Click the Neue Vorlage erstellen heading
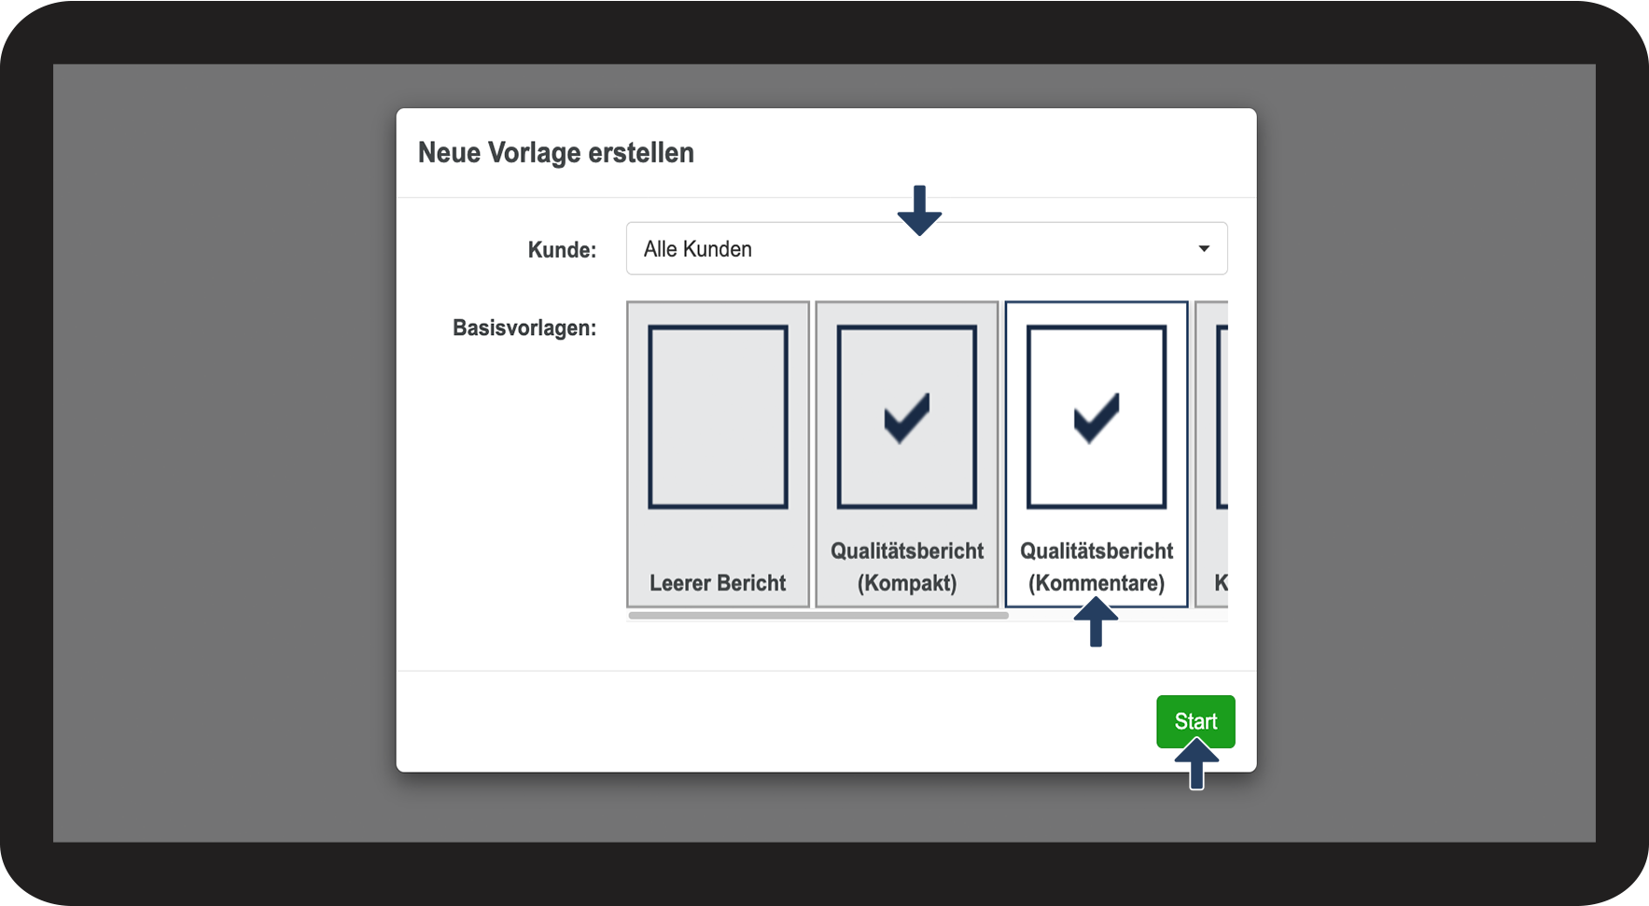 click(556, 152)
